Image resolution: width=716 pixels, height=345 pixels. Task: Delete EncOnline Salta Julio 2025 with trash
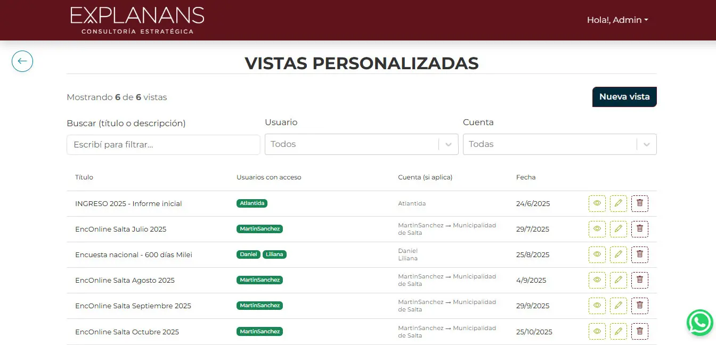pos(640,229)
